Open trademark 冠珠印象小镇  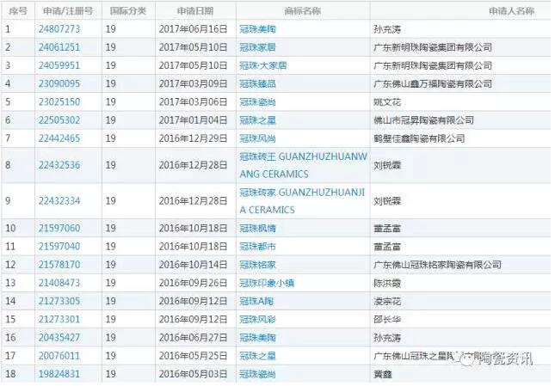pyautogui.click(x=267, y=283)
